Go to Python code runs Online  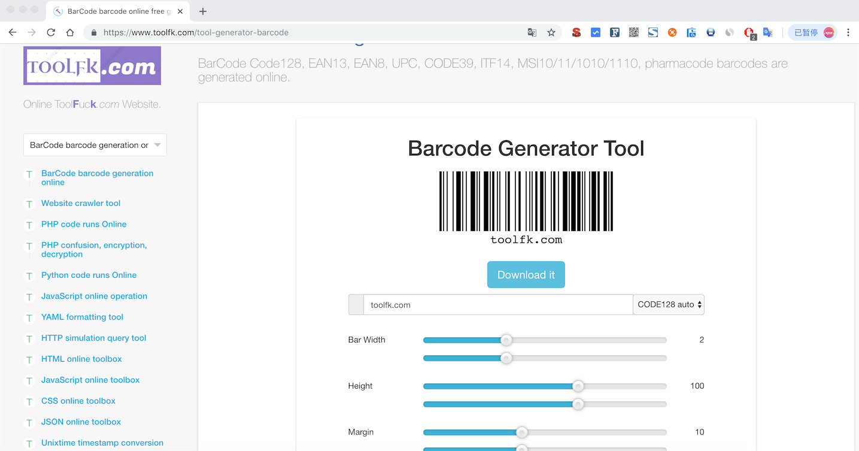(x=89, y=275)
